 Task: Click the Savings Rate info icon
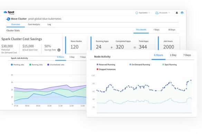[x=59, y=50]
